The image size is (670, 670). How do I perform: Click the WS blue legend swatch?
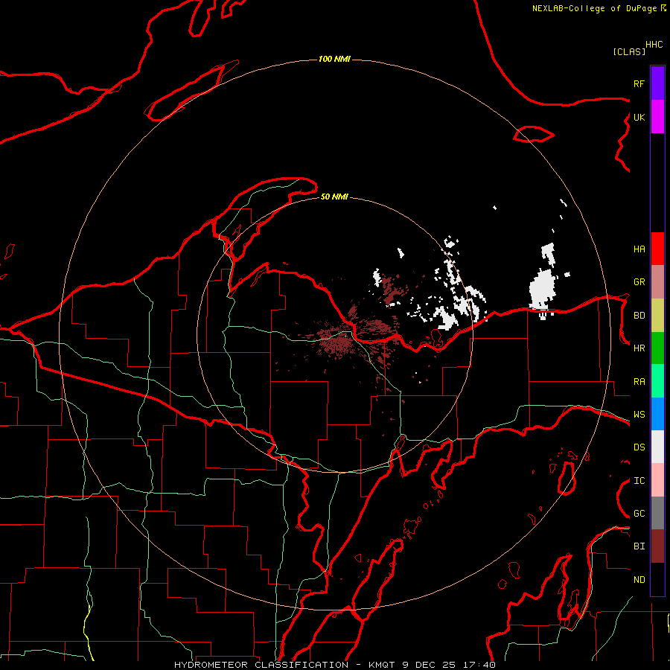[657, 414]
